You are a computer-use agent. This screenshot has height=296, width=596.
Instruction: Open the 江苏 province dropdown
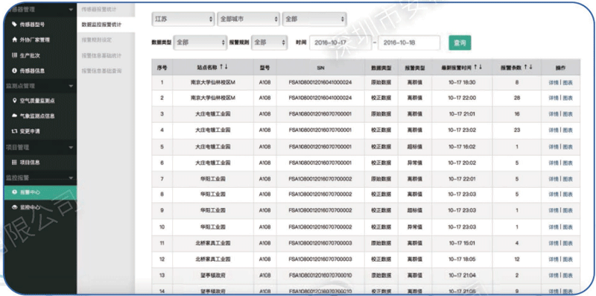(183, 19)
